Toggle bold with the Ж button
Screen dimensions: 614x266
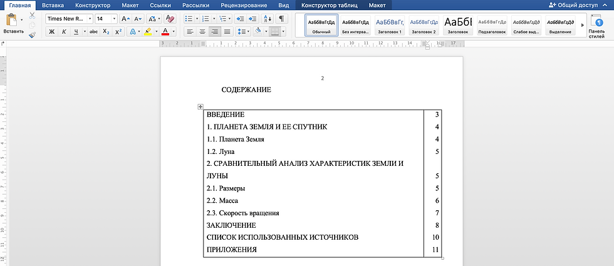51,32
